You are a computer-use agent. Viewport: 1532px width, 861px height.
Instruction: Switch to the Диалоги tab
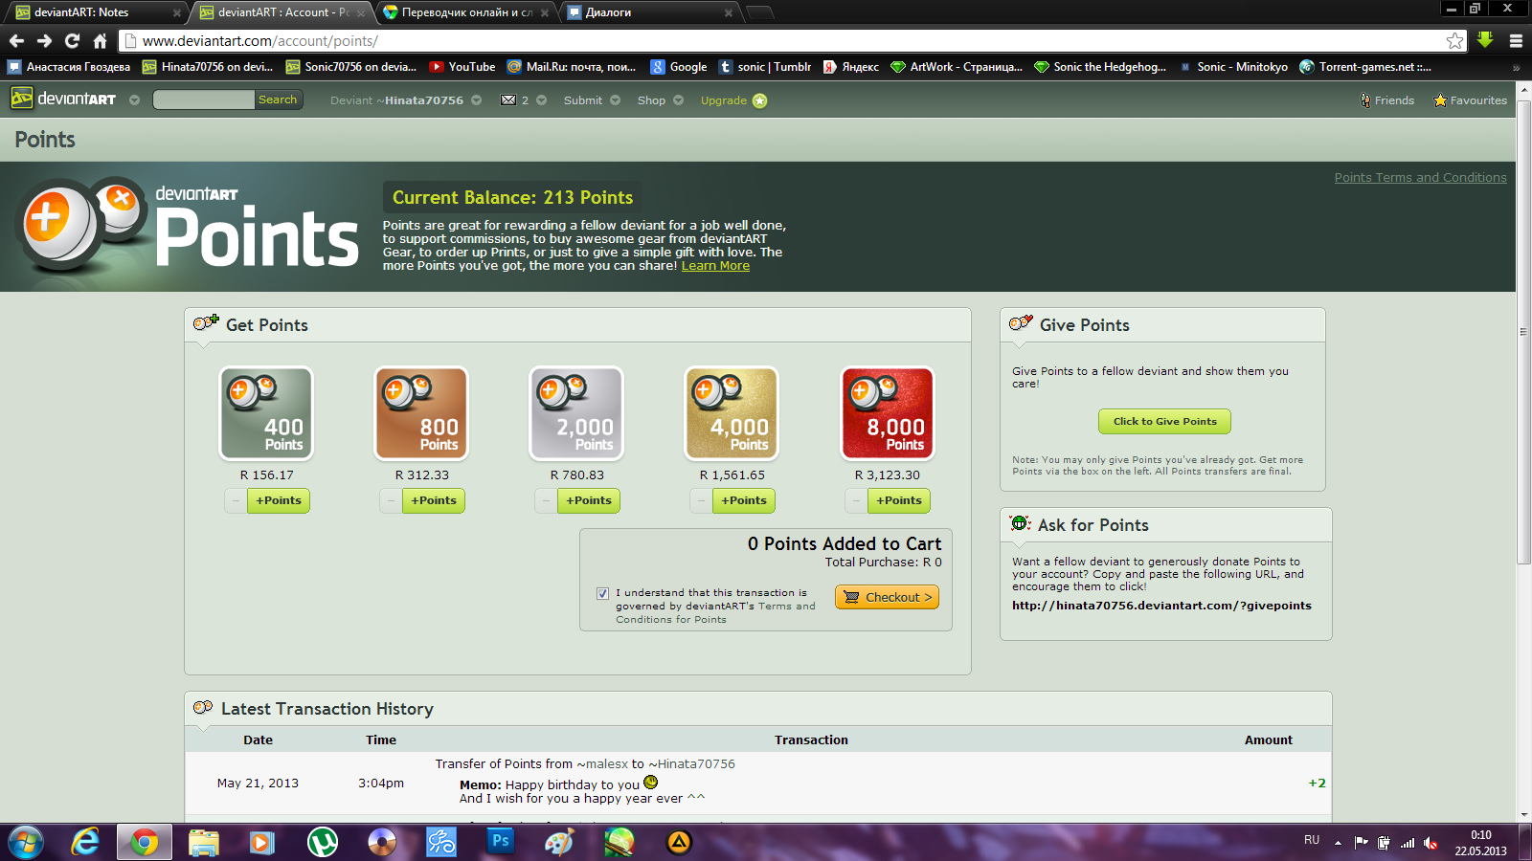click(x=650, y=12)
